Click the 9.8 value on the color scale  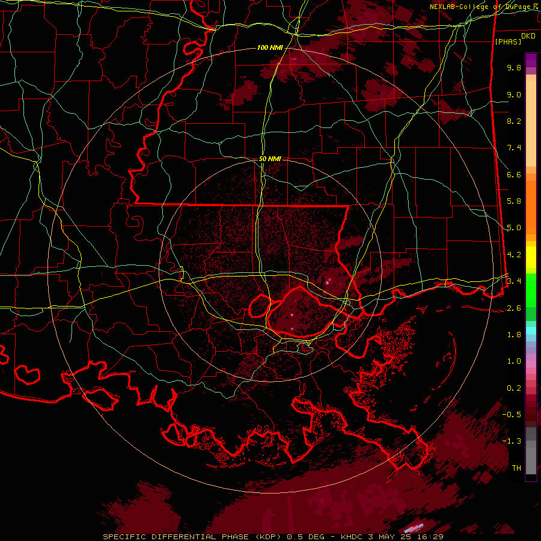[514, 67]
